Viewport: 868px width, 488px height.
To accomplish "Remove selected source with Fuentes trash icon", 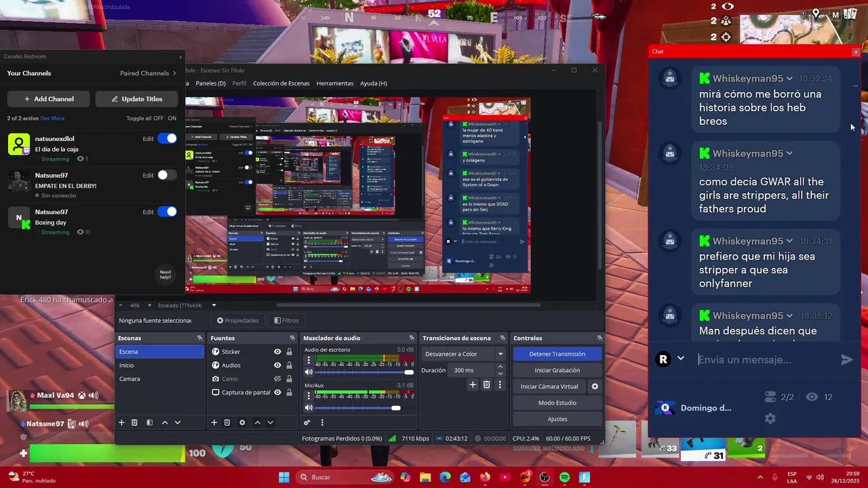I will pyautogui.click(x=227, y=422).
